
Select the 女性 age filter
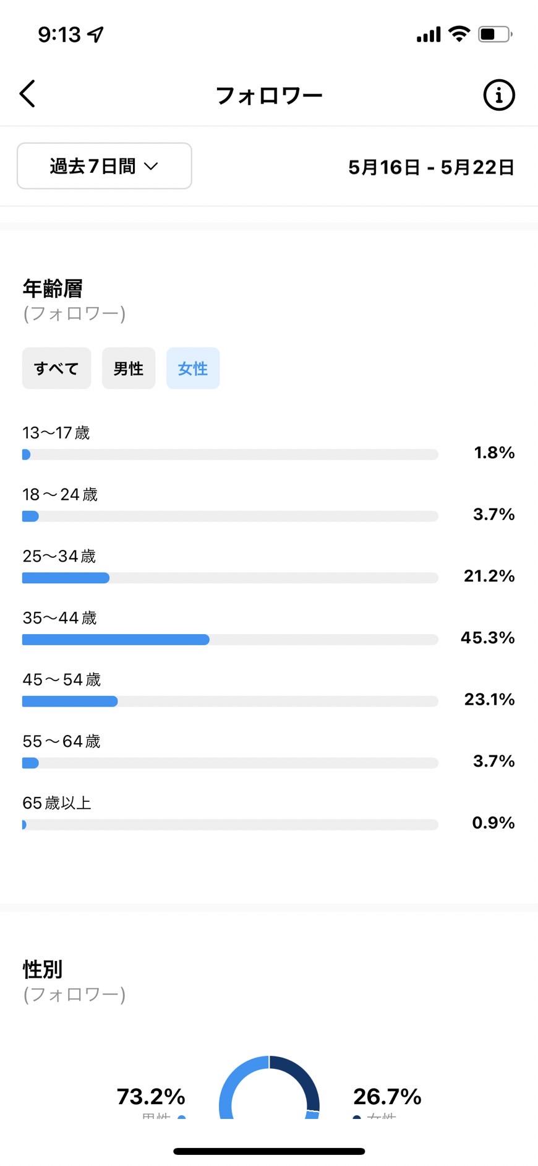point(193,368)
